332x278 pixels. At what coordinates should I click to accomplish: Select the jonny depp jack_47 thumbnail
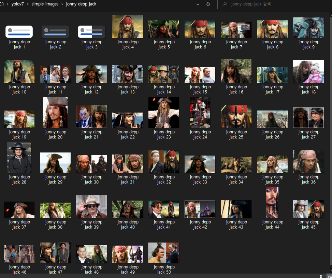[x=55, y=253]
